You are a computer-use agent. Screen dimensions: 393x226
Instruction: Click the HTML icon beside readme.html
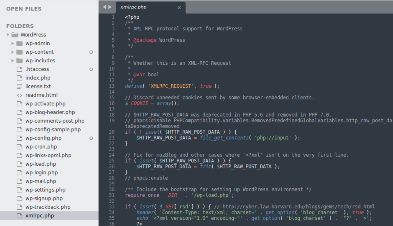point(19,95)
